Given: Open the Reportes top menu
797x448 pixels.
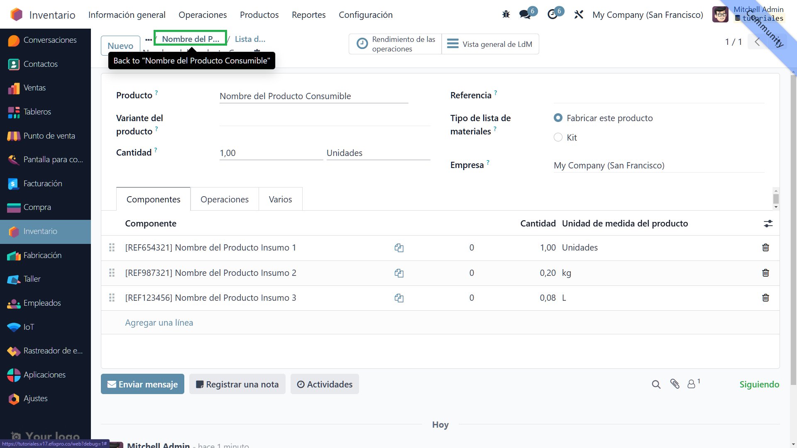Looking at the screenshot, I should tap(308, 15).
